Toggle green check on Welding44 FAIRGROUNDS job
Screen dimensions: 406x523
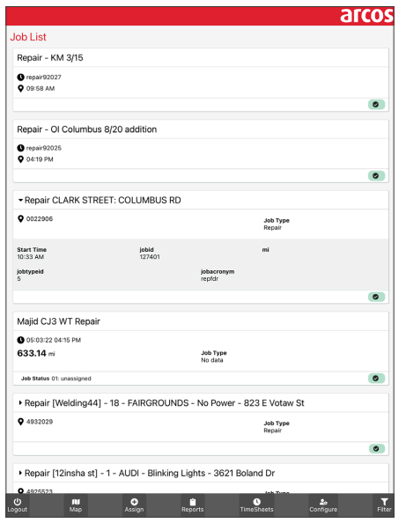click(x=377, y=449)
